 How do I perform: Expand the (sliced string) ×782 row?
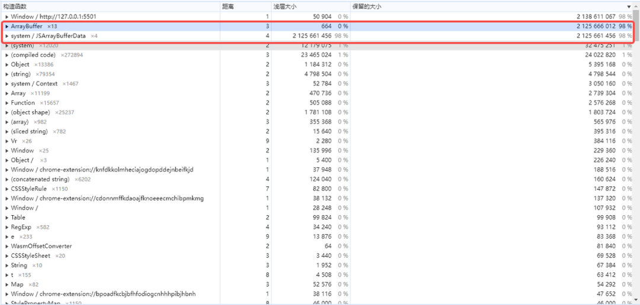7,132
